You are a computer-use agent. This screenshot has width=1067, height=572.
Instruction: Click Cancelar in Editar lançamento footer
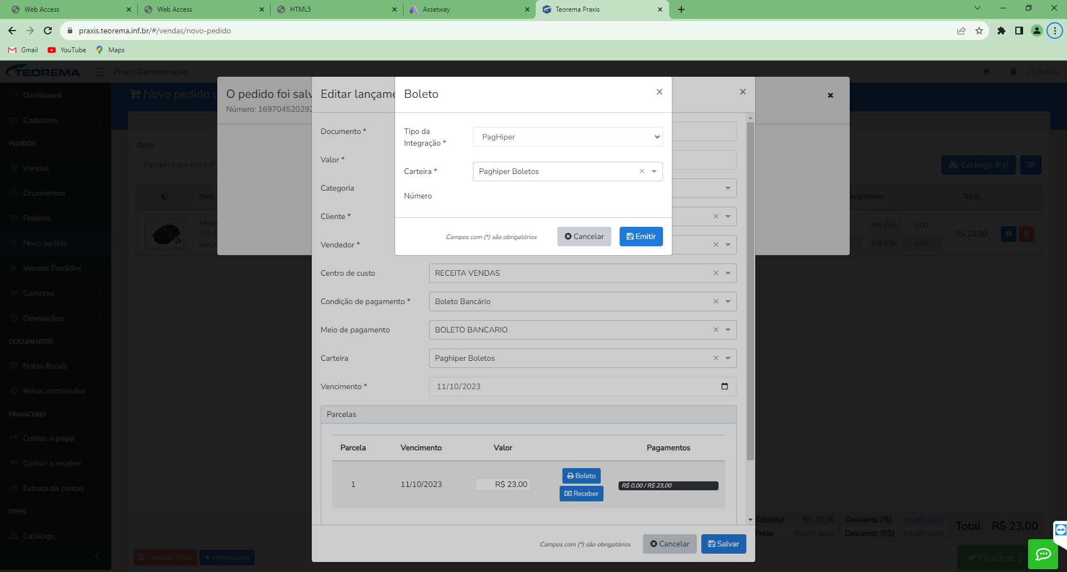click(670, 544)
